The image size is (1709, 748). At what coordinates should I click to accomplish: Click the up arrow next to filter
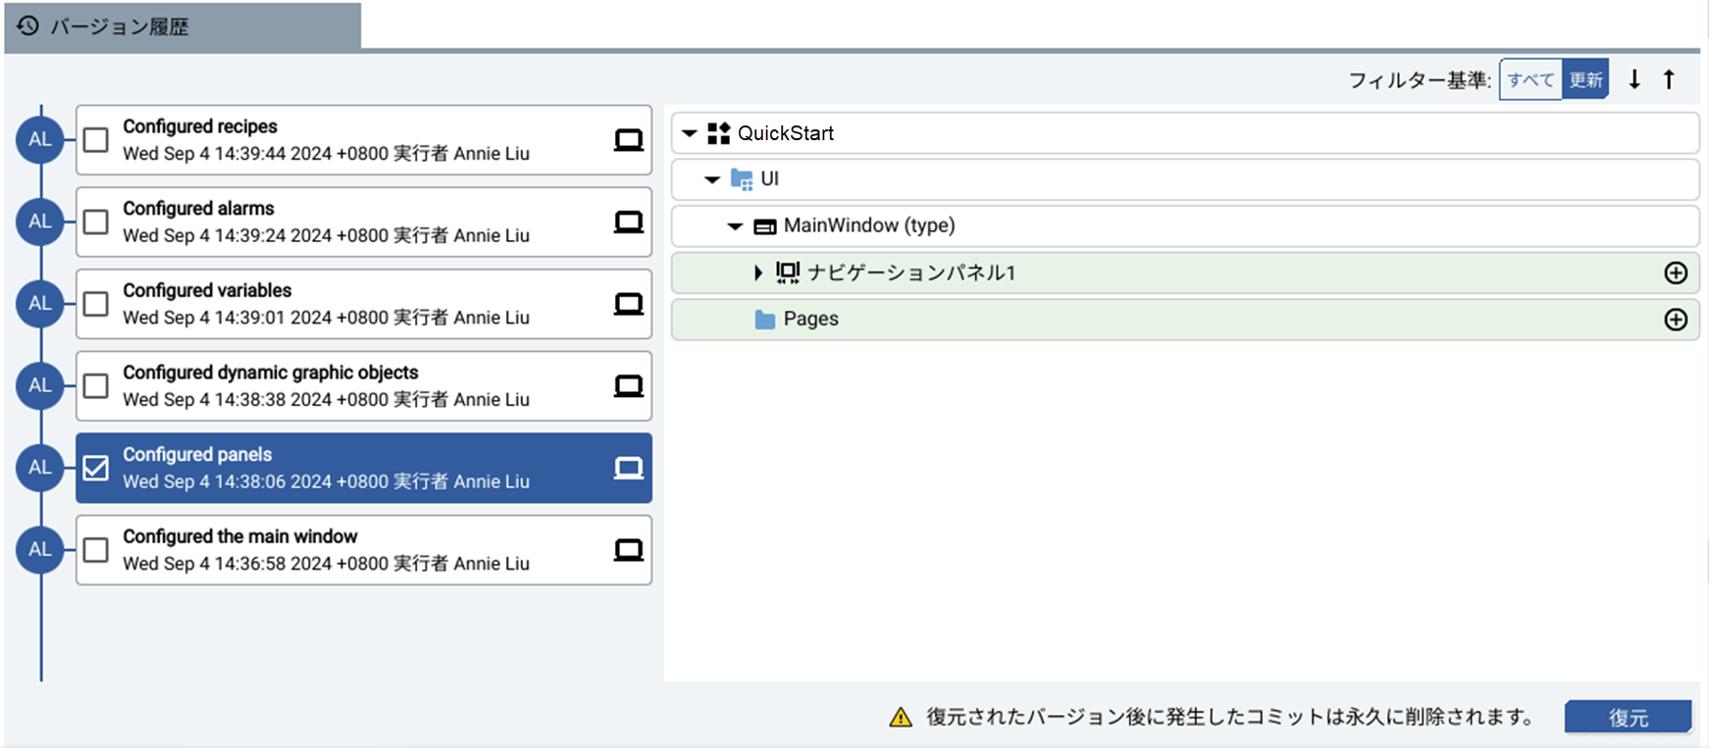pyautogui.click(x=1669, y=79)
